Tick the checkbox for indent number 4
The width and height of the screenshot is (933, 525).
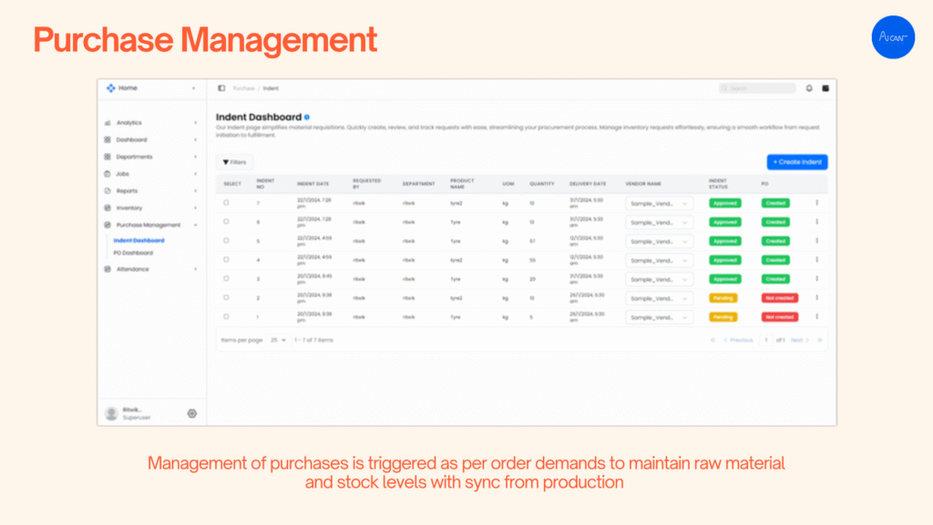(x=227, y=260)
